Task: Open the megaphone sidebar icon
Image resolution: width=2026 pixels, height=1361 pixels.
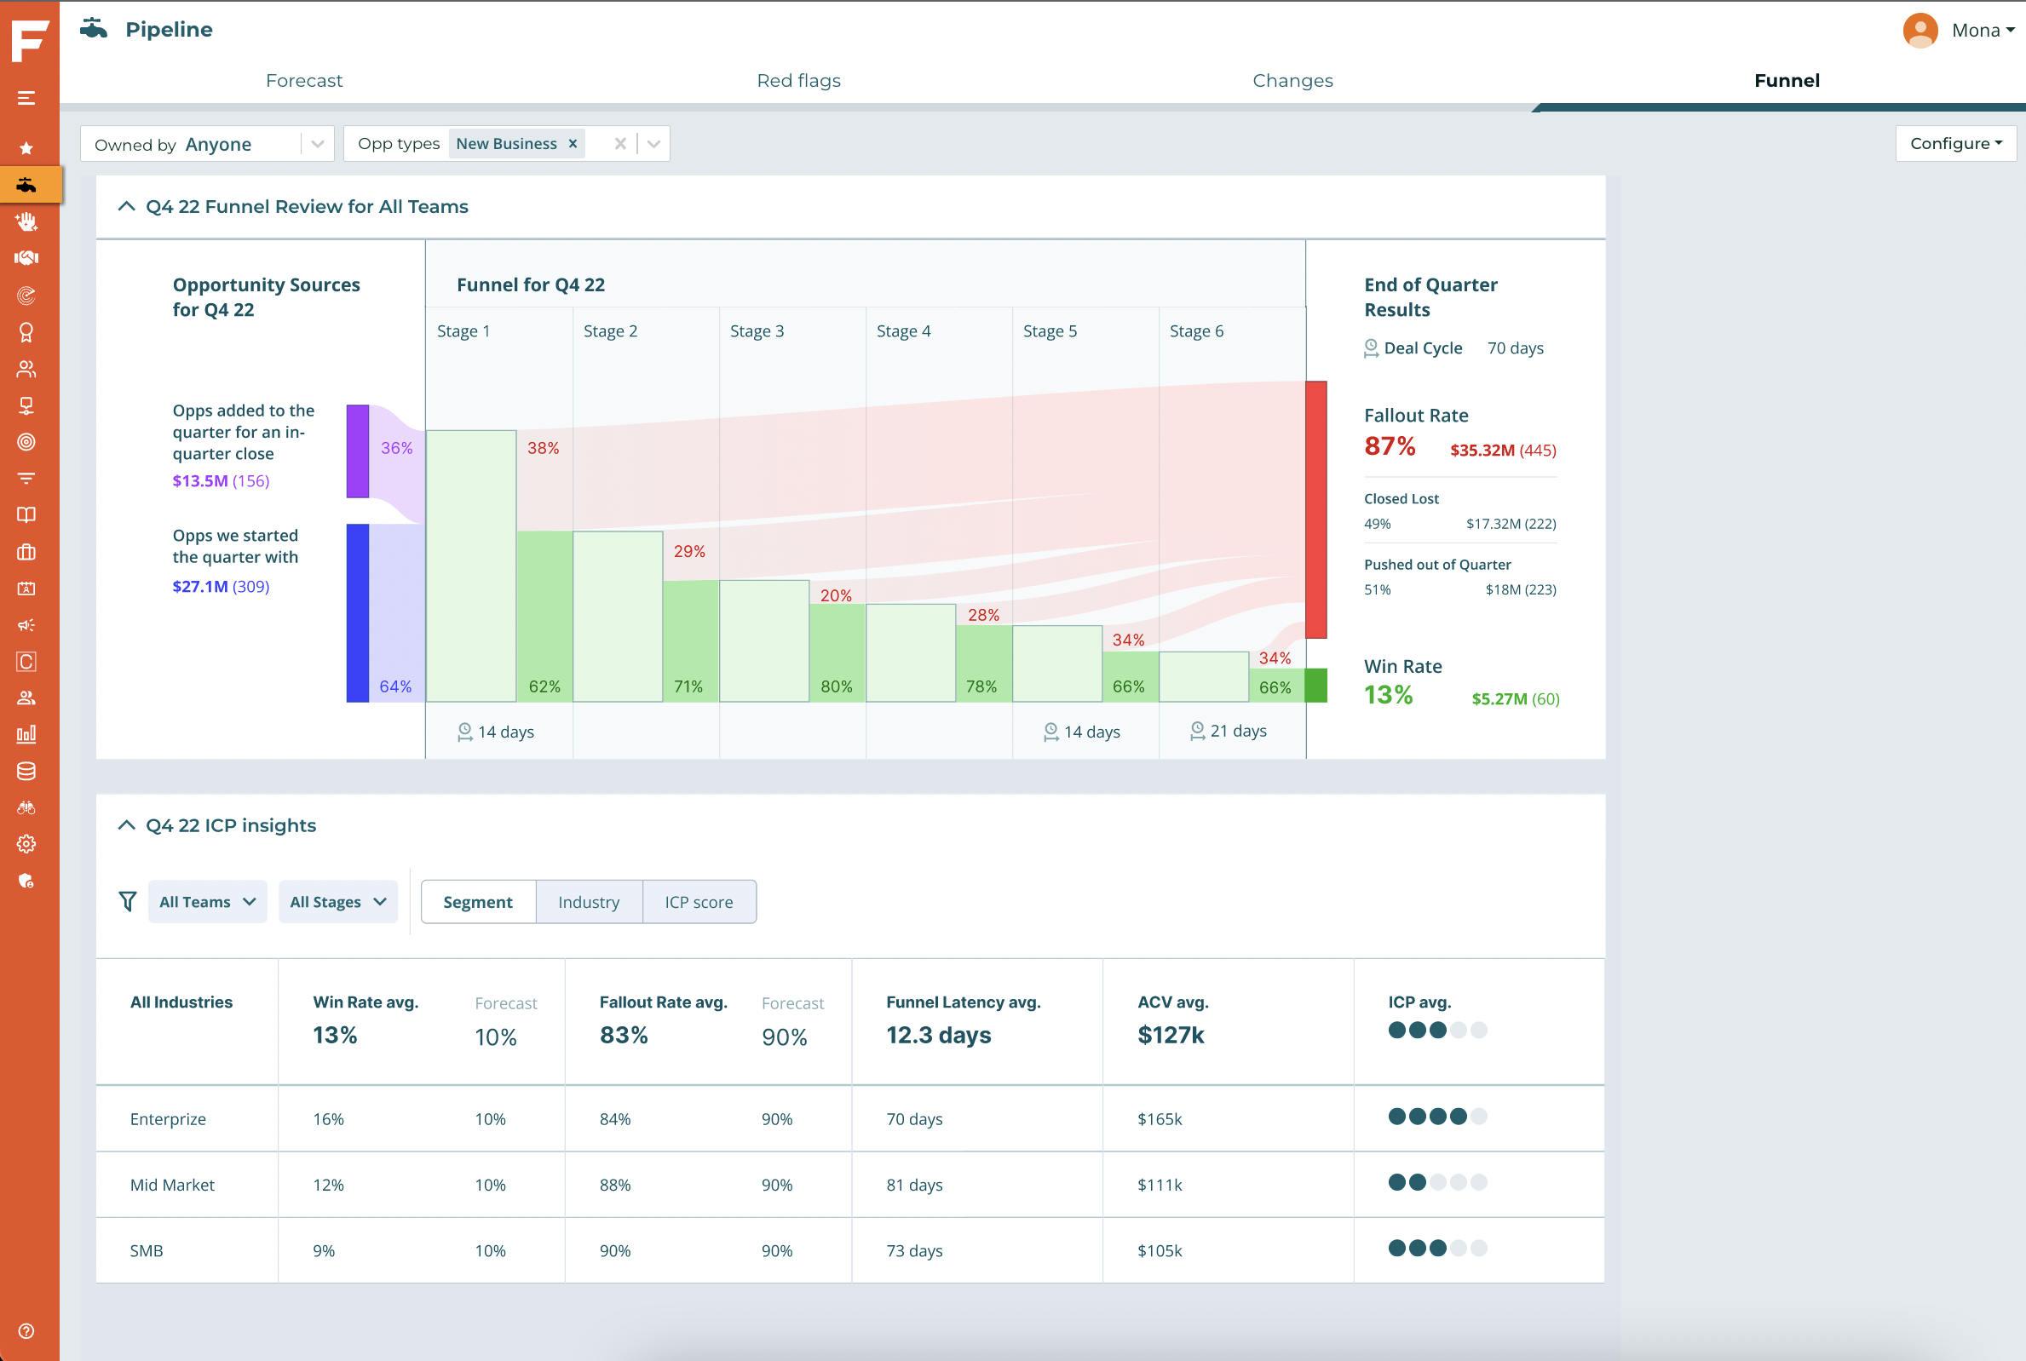Action: [x=26, y=625]
